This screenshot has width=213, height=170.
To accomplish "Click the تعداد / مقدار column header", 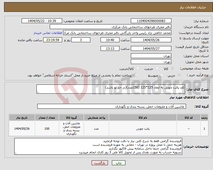I will click(x=47, y=118).
